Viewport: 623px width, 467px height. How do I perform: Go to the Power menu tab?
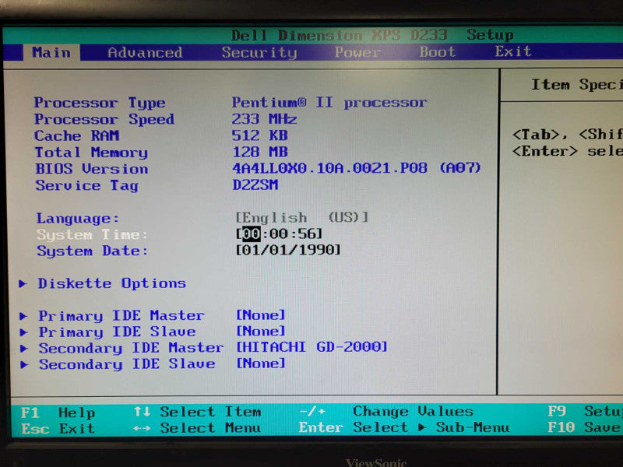point(357,52)
